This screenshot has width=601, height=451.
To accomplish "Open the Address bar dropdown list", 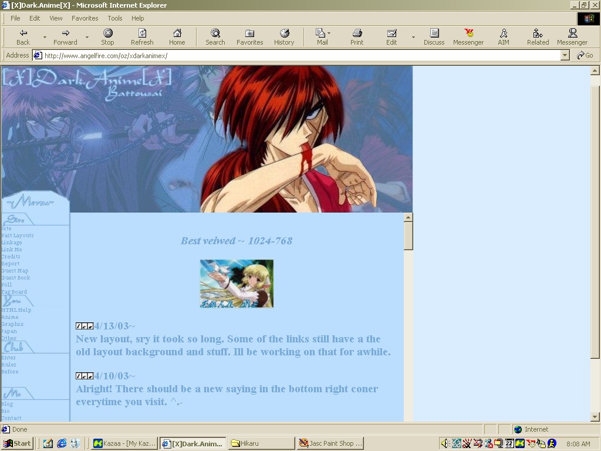I will tap(565, 55).
